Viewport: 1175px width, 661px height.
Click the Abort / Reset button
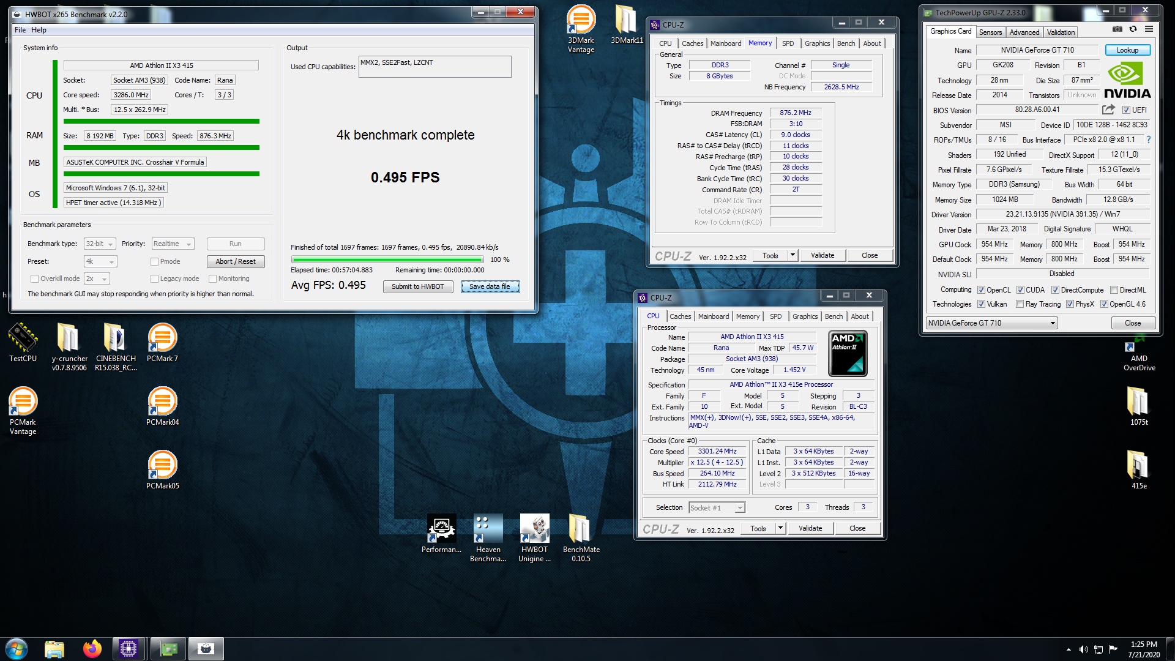click(236, 261)
